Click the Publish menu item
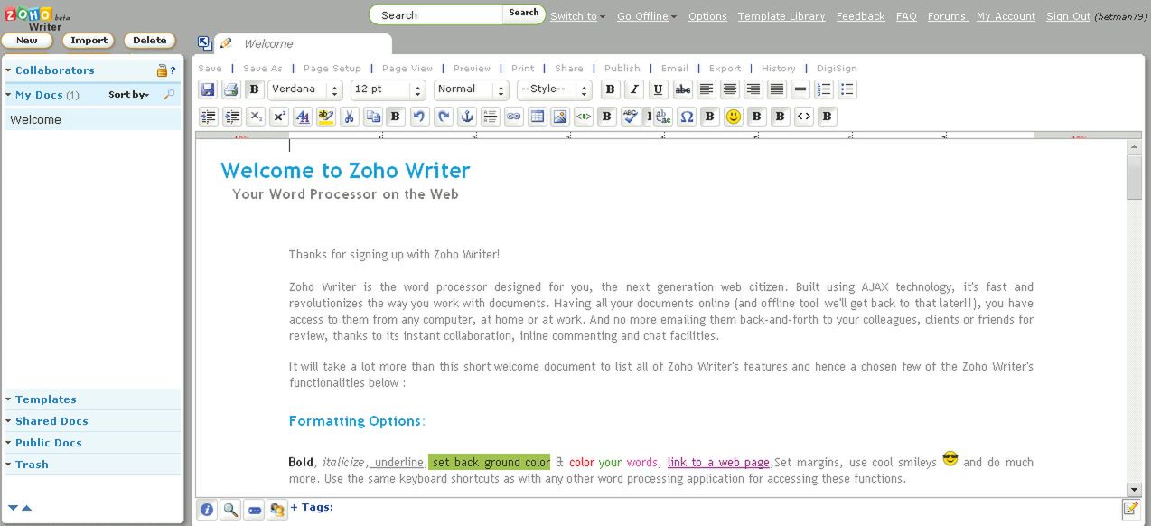1151x526 pixels. (x=622, y=69)
